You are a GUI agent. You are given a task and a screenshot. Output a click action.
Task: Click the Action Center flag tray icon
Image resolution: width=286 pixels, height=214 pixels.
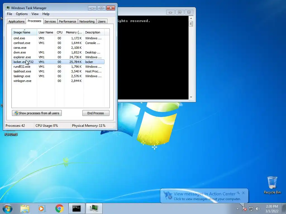coord(244,209)
